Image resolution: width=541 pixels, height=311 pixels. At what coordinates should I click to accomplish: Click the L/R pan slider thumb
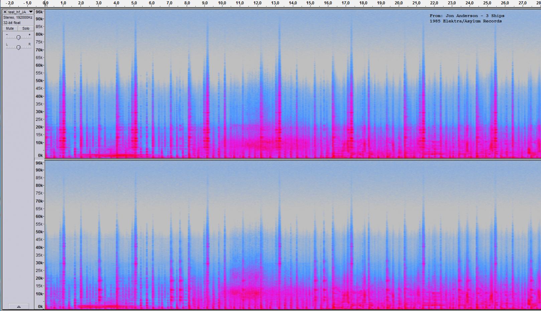(18, 47)
